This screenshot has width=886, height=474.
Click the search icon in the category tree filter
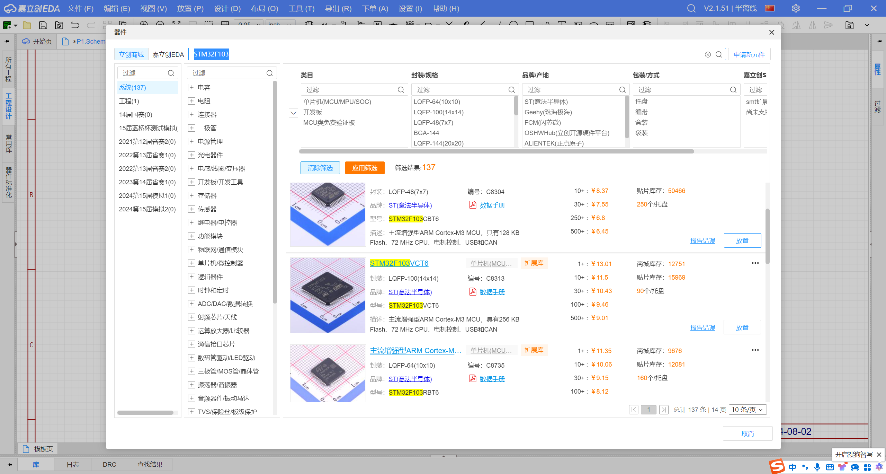pos(269,73)
